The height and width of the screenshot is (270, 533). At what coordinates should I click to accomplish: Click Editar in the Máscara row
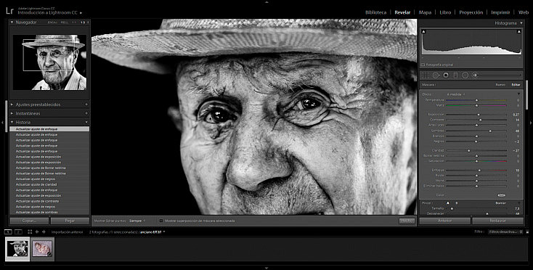[x=516, y=85]
